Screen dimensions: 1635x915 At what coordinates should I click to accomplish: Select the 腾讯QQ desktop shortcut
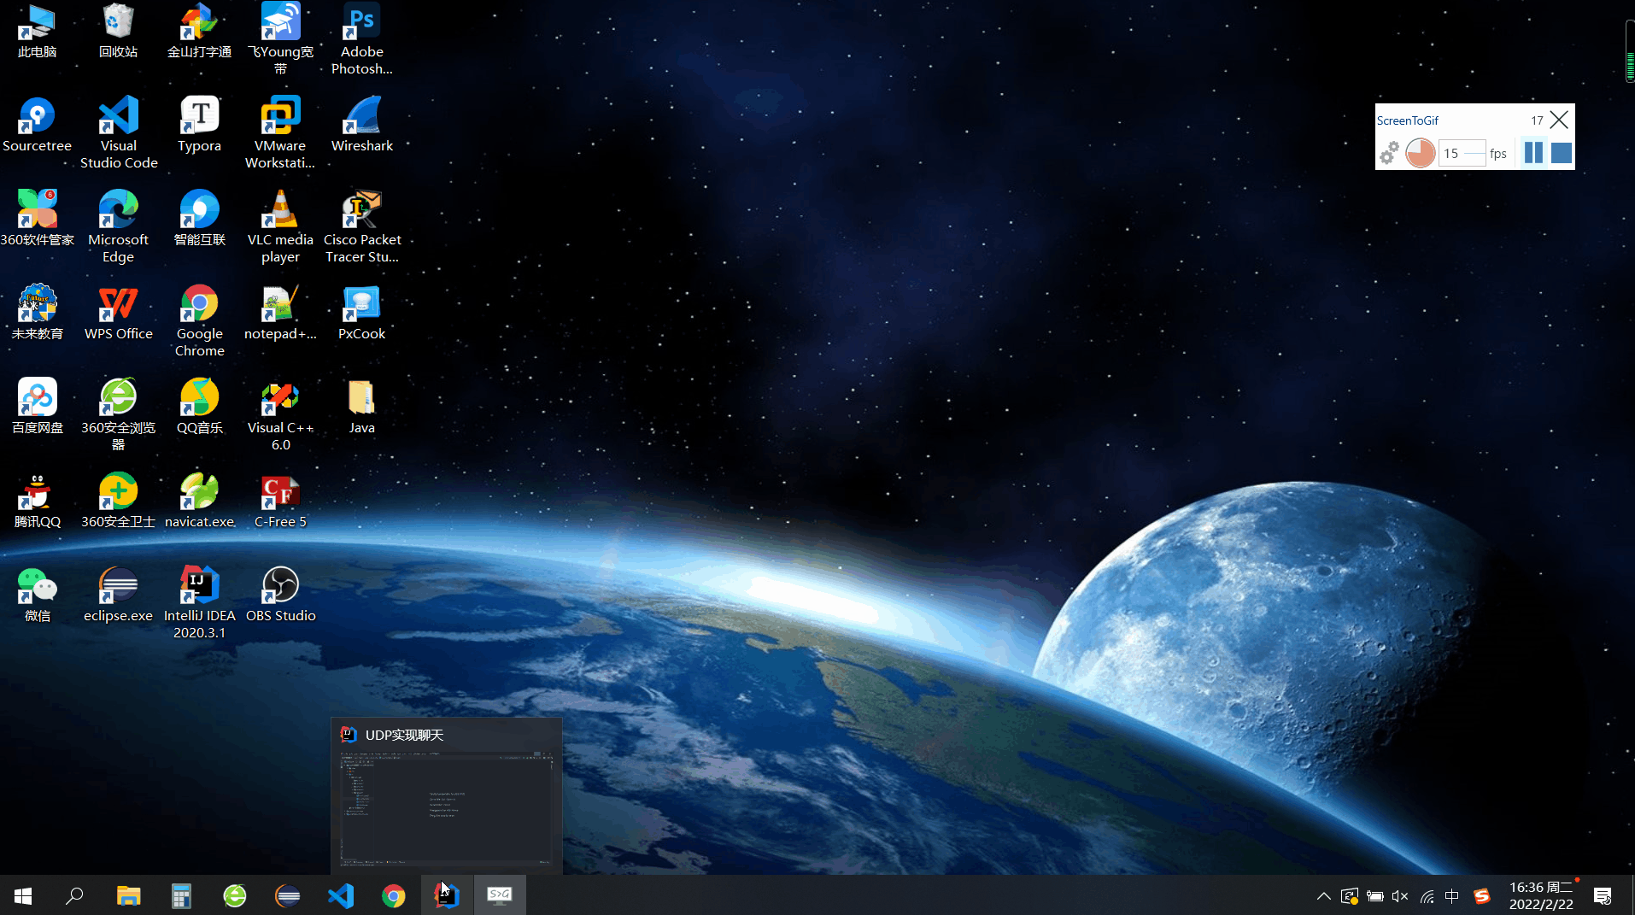click(37, 501)
